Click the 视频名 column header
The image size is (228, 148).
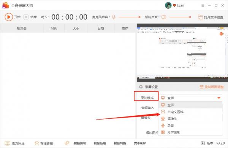coord(22,28)
